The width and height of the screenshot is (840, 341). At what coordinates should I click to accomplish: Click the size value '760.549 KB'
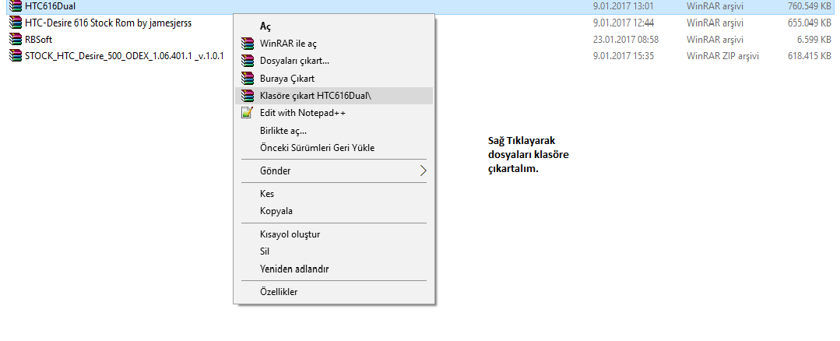click(x=810, y=7)
